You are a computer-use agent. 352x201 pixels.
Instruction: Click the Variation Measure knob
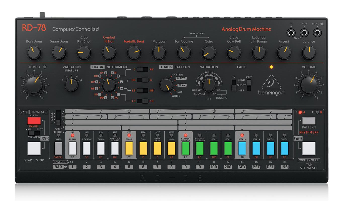71,85
